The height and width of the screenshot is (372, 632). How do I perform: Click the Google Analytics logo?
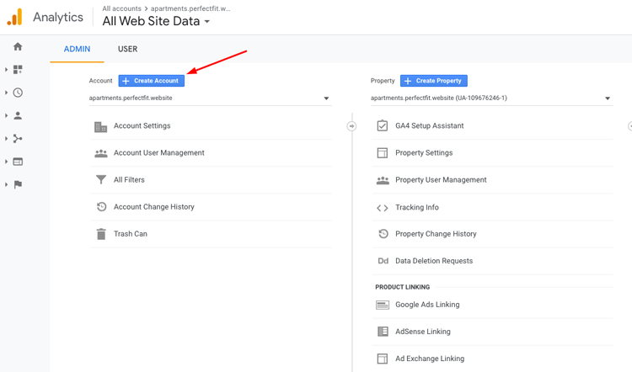point(14,17)
